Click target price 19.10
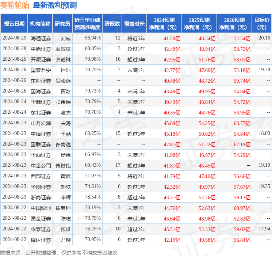The width and height of the screenshot is (272, 256). 264,165
